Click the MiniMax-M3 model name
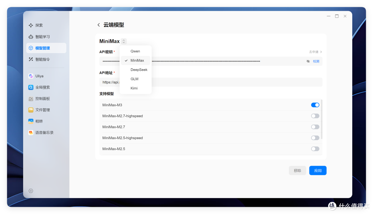Viewport: 373px width, 214px height. tap(112, 105)
